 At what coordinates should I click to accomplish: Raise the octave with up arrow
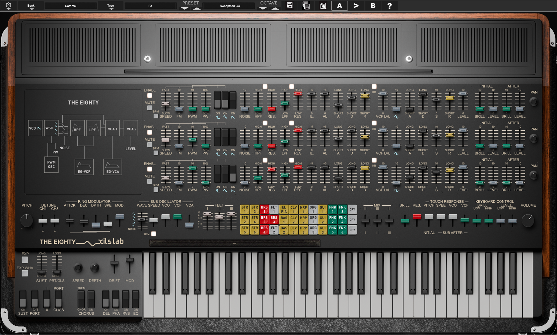coord(275,8)
